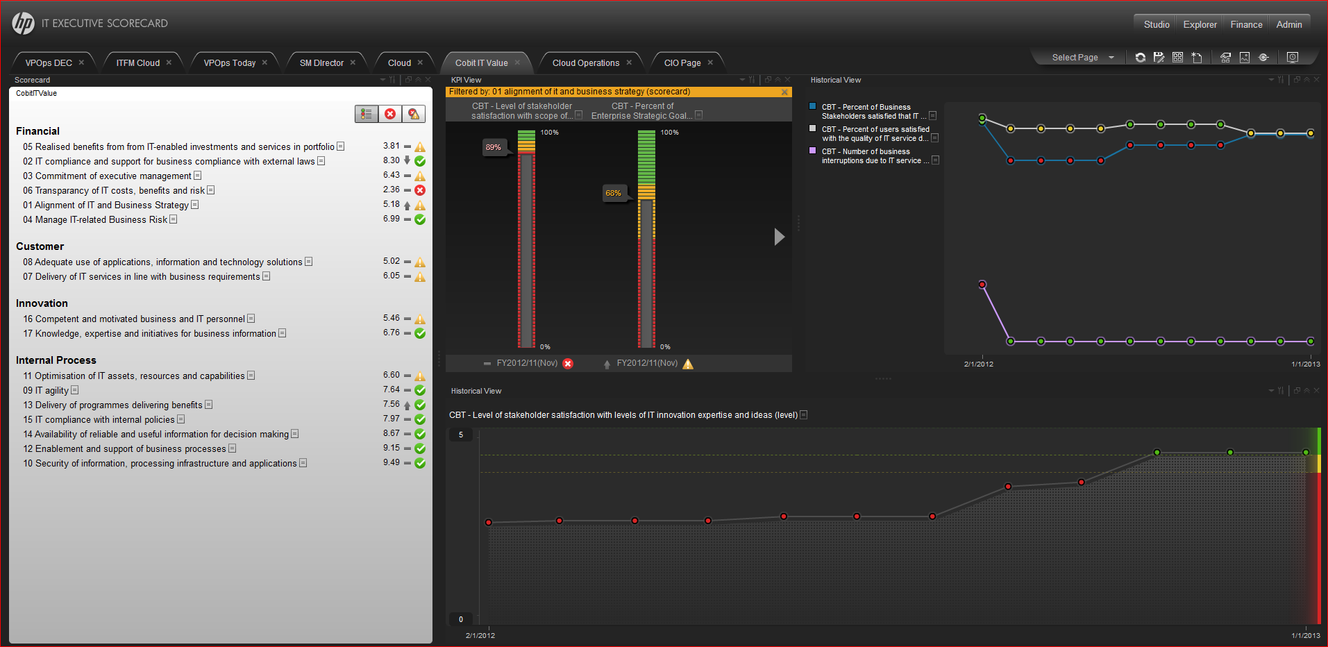1328x647 pixels.
Task: Expand details icon beside 06 Transparancy of IT costs
Action: point(211,190)
